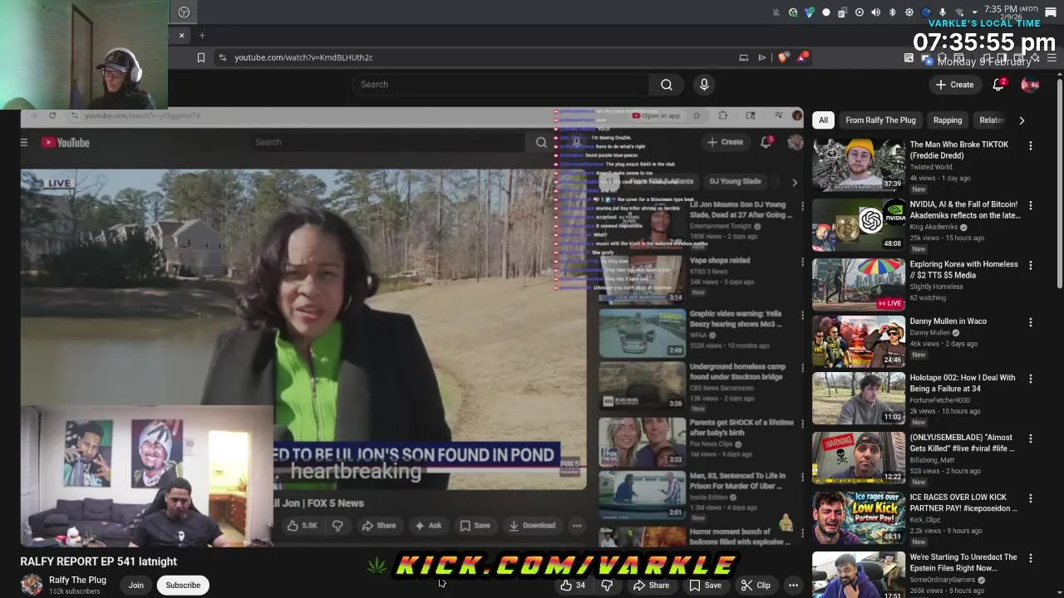Save the video to a playlist
Image resolution: width=1064 pixels, height=598 pixels.
(705, 585)
